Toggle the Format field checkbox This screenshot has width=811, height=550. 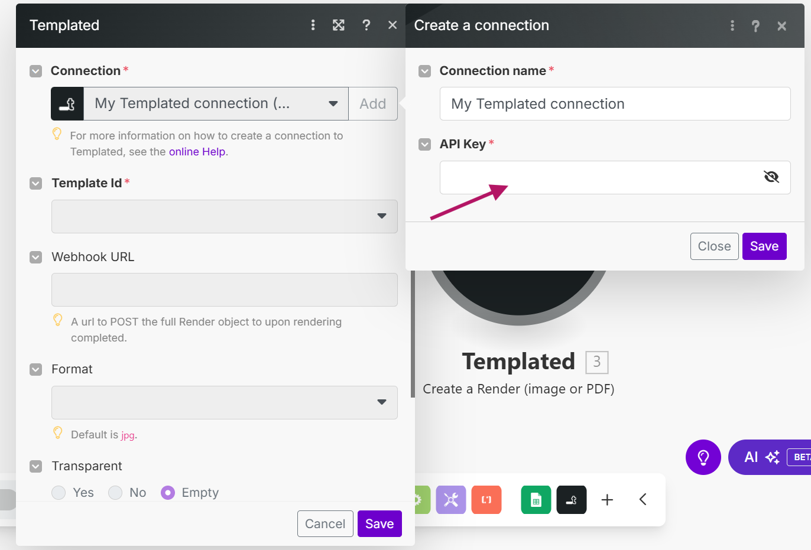pyautogui.click(x=36, y=369)
